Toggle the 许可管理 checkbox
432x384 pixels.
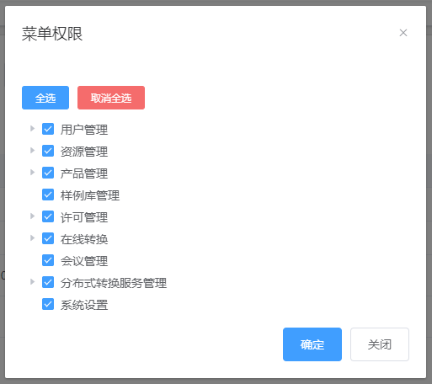[x=48, y=216]
